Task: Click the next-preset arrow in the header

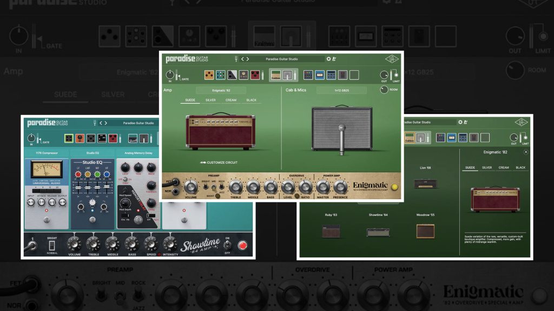Action: click(248, 58)
